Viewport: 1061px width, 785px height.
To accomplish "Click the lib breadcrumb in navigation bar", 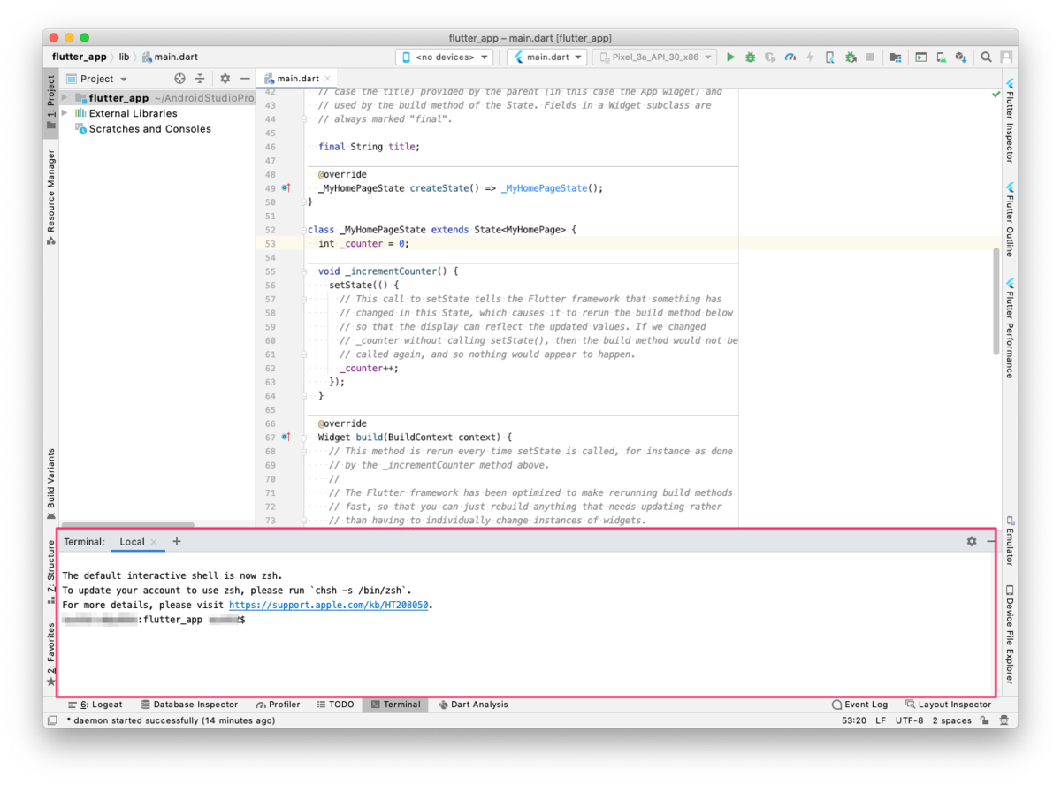I will pyautogui.click(x=124, y=57).
